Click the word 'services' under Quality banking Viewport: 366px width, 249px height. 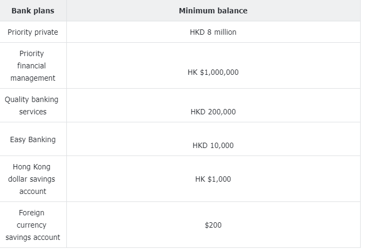(x=33, y=112)
